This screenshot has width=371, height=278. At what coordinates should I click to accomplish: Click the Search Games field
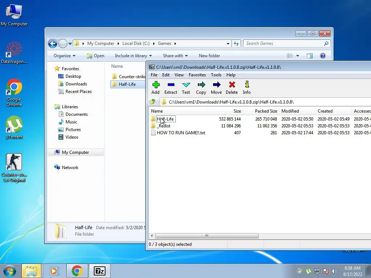pyautogui.click(x=287, y=43)
